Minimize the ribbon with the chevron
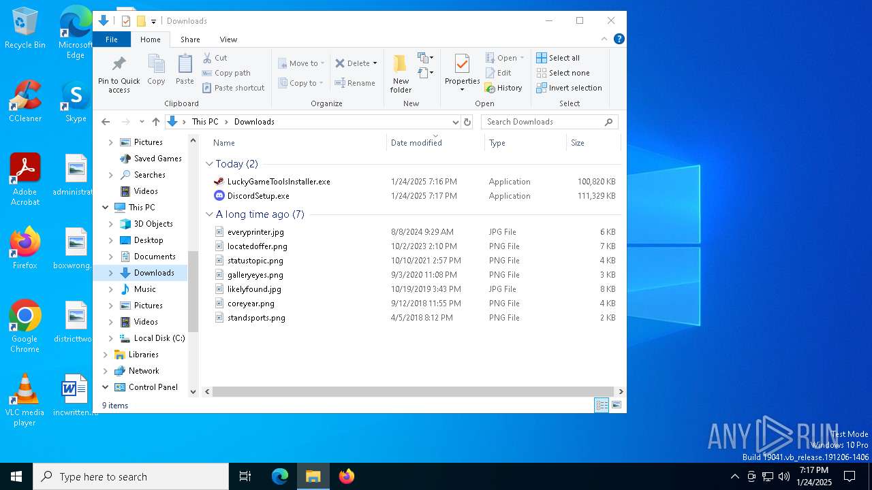872x490 pixels. 603,39
